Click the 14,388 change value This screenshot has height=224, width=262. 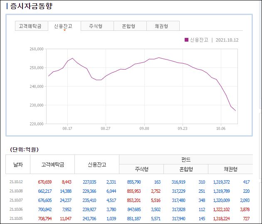(x=66, y=191)
